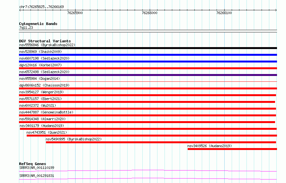Click the red dgv8606n152 variant bar
Image resolution: width=286 pixels, height=183 pixels.
(148, 88)
